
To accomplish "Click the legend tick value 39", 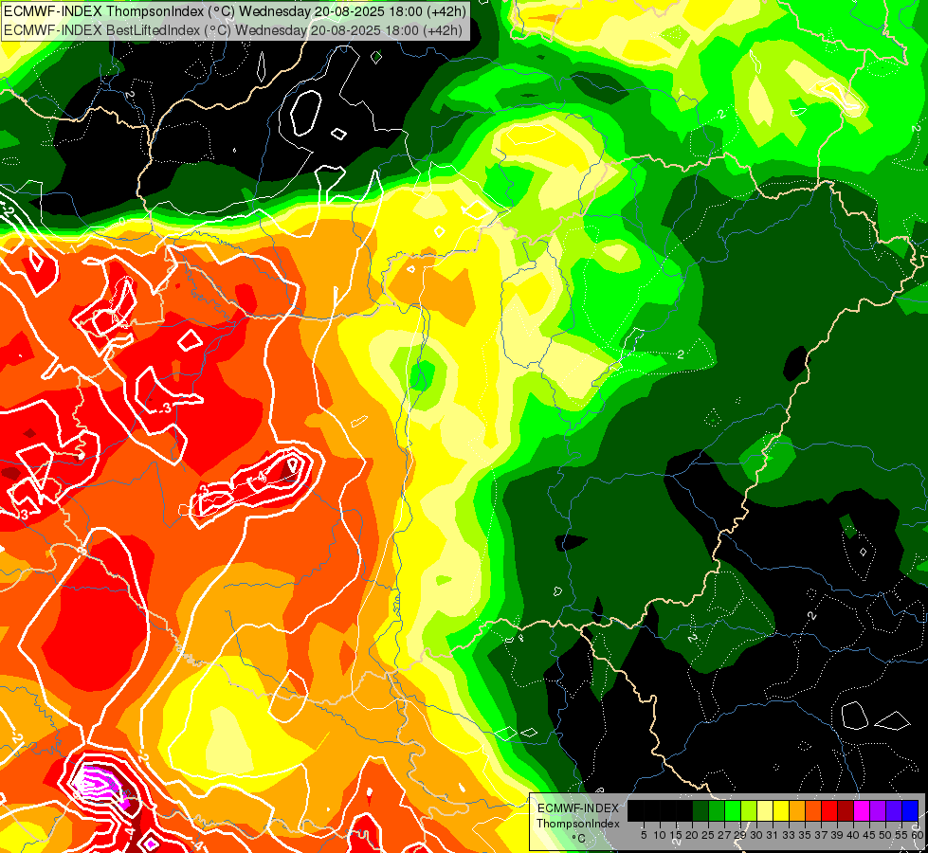I will [x=837, y=835].
